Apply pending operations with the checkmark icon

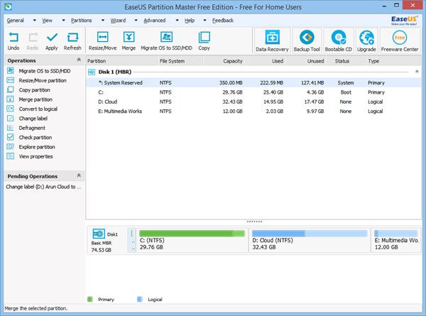click(x=51, y=40)
